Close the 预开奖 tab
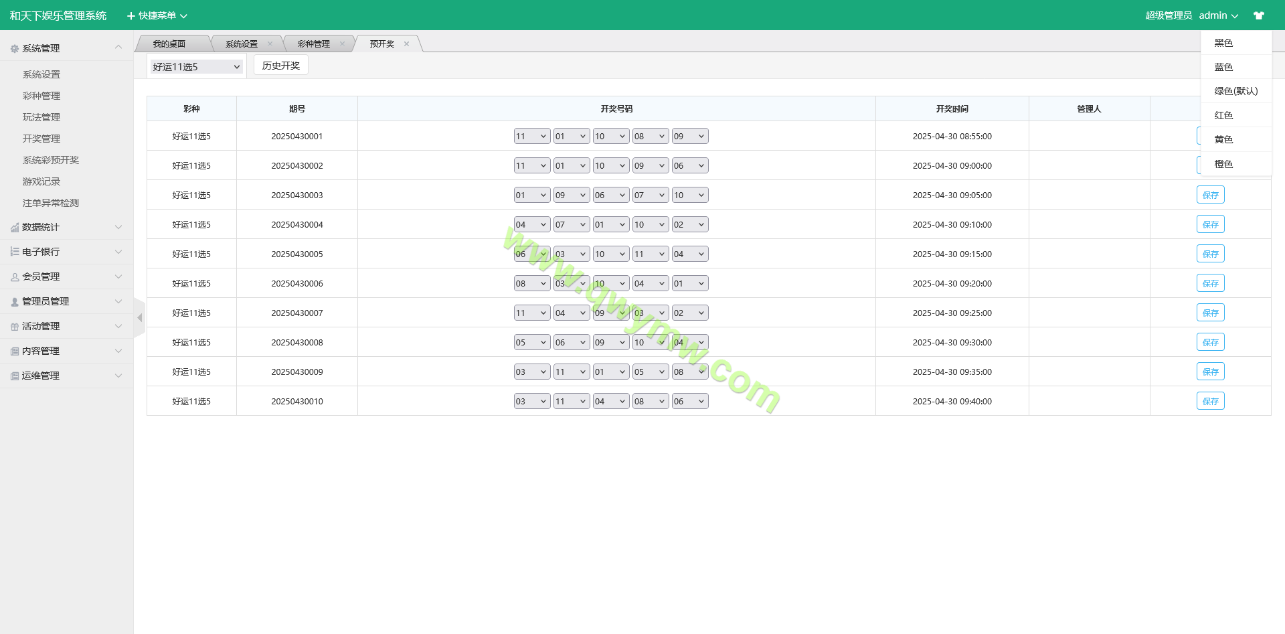This screenshot has height=634, width=1285. 406,44
